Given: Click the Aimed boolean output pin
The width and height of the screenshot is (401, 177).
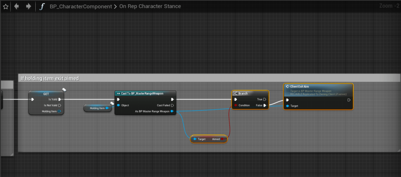Looking at the screenshot, I should coord(222,139).
